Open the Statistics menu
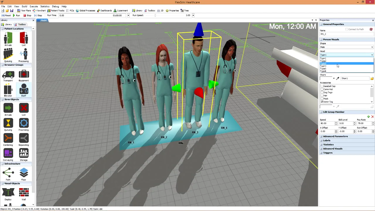The image size is (375, 211). (x=45, y=6)
